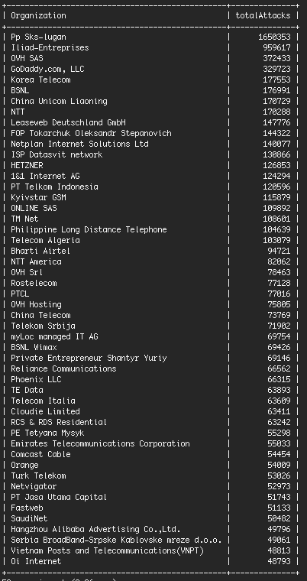Click Comcast Cable entry
The height and width of the screenshot is (581, 307).
[x=40, y=455]
